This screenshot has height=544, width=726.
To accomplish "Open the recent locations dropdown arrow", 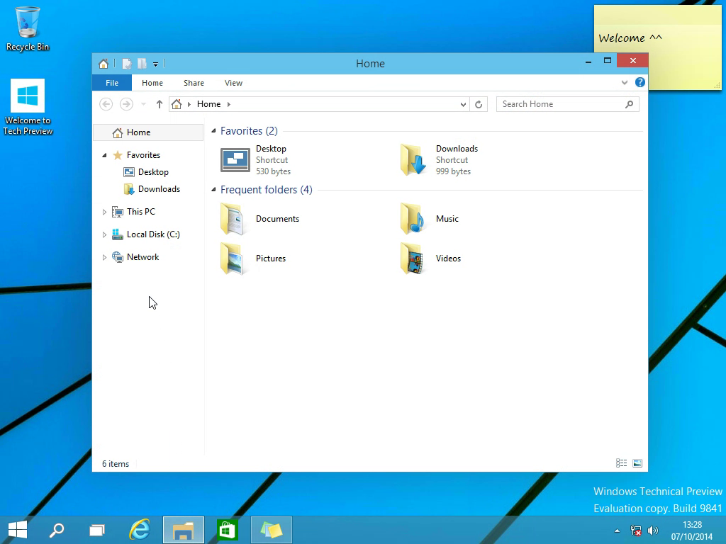I will click(x=143, y=105).
